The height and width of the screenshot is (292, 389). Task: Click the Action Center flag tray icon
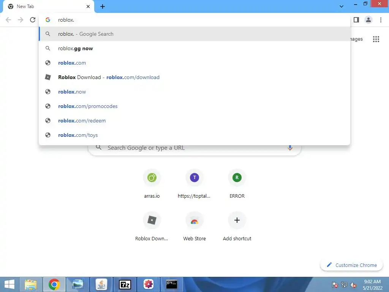(335, 285)
